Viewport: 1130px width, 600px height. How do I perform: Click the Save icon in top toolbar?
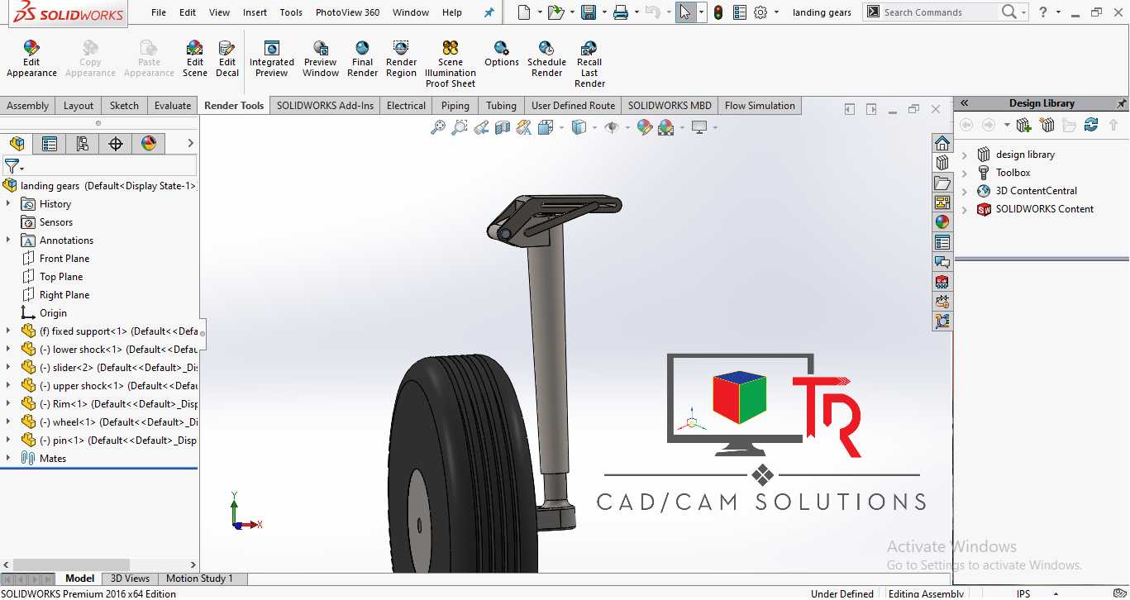click(x=589, y=12)
